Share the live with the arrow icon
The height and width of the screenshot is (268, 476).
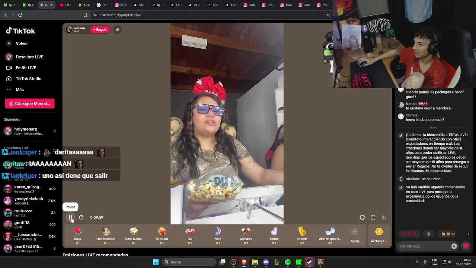(117, 29)
